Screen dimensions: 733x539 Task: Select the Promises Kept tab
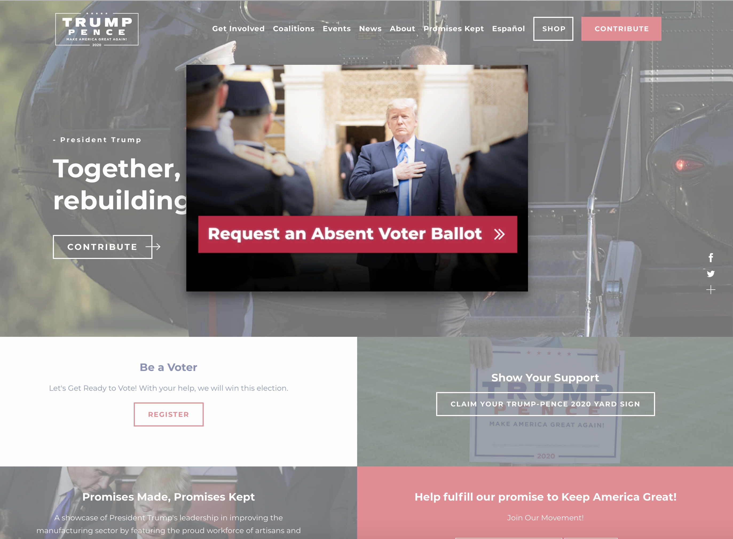453,29
